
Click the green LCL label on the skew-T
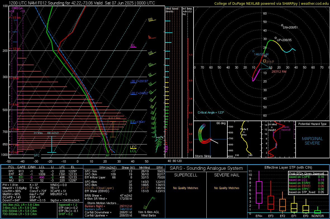133,151
